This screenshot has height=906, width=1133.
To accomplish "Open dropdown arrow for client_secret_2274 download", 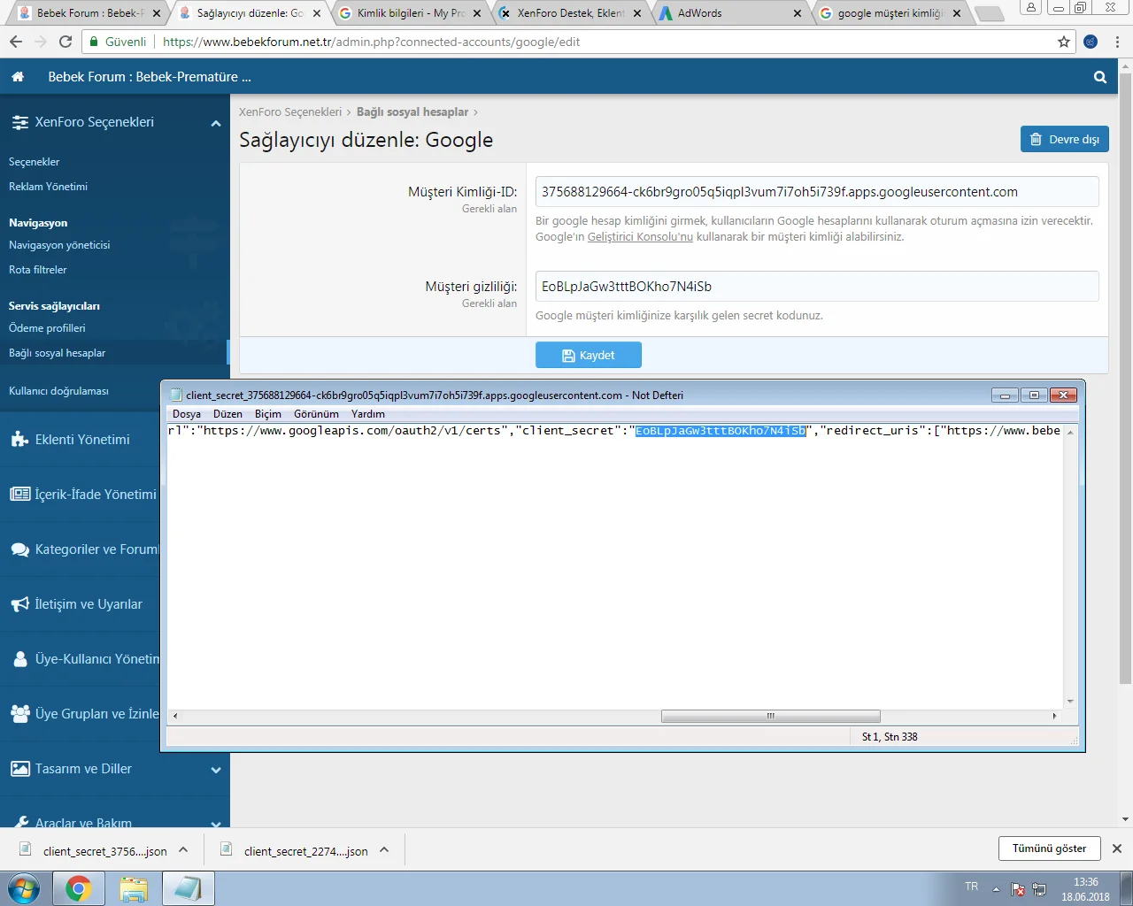I will 384,850.
